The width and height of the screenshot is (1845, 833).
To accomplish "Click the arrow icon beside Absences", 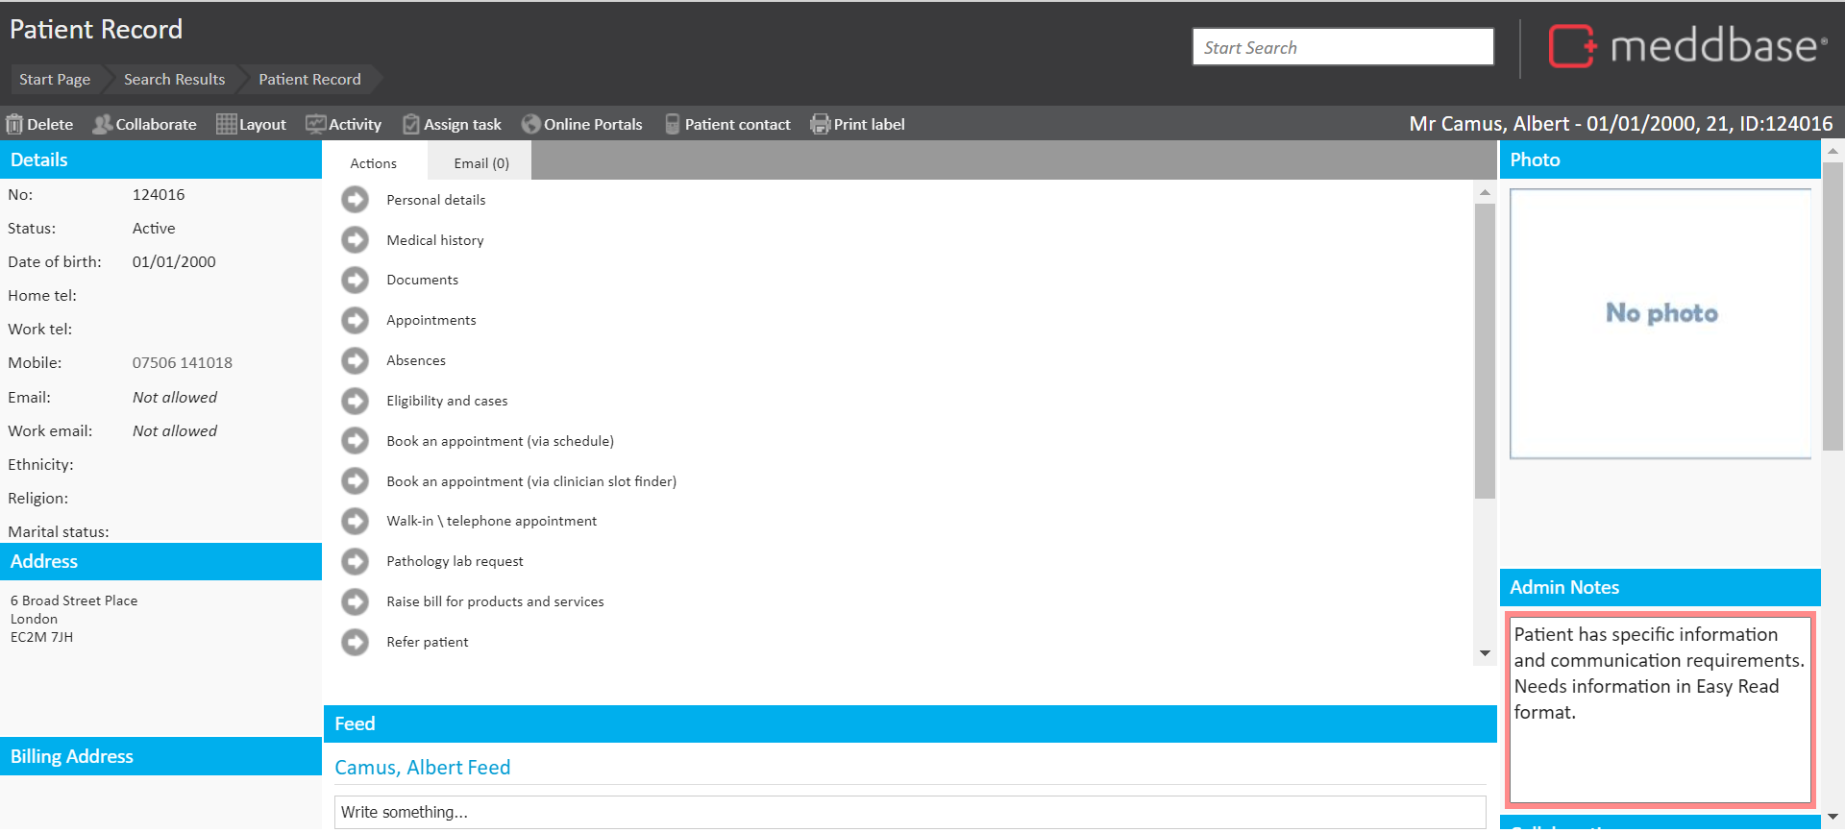I will coord(356,360).
